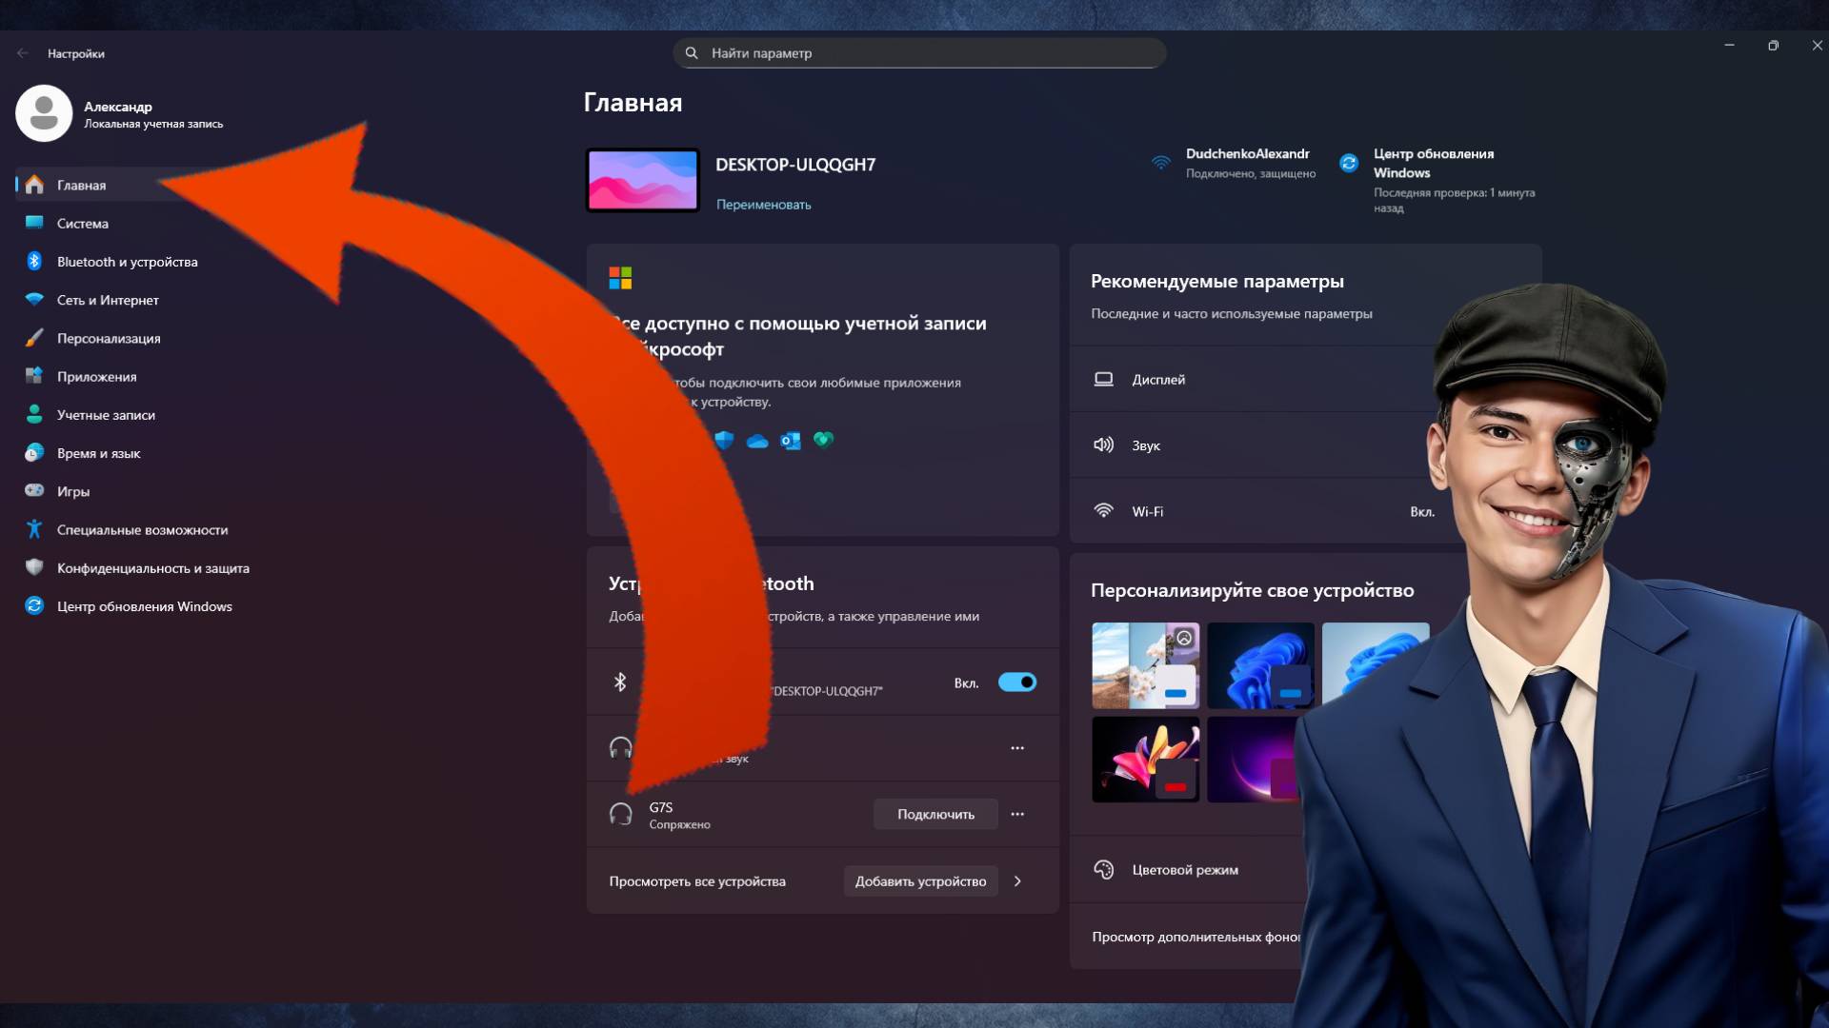Open Bluetooth и устройства settings icon
The image size is (1829, 1028).
[34, 262]
